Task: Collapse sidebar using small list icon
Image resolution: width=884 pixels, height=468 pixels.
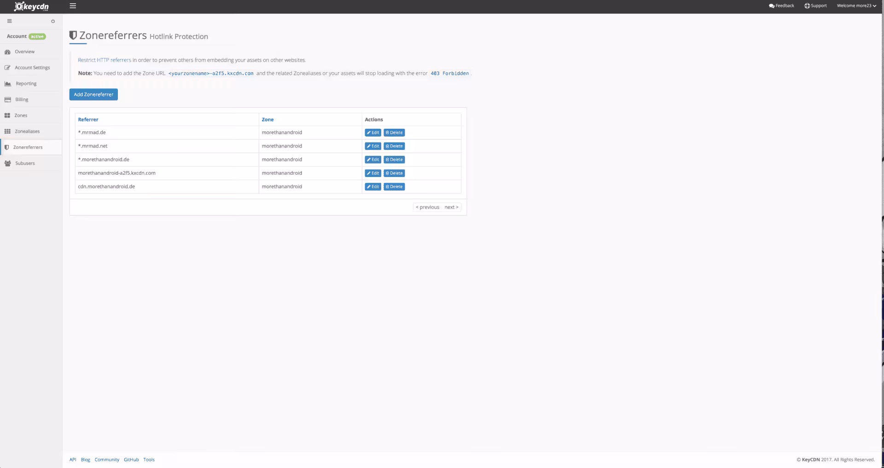Action: [x=9, y=21]
